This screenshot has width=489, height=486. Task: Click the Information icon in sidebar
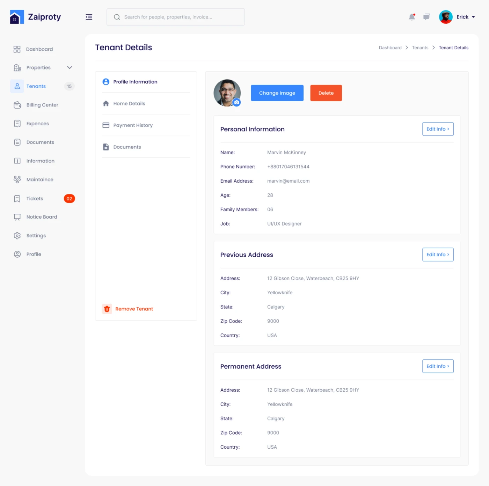[17, 161]
